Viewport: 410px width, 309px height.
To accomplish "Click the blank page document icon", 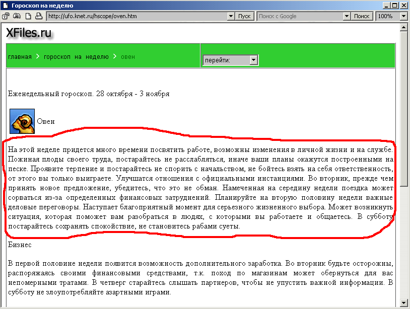I will [x=28, y=16].
